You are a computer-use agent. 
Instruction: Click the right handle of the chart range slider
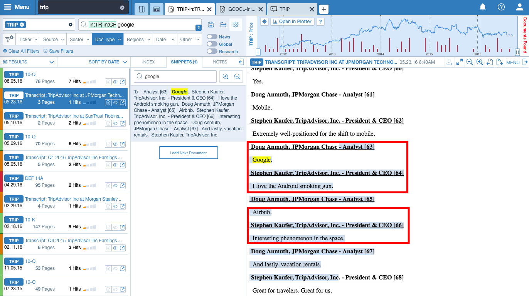click(x=517, y=52)
